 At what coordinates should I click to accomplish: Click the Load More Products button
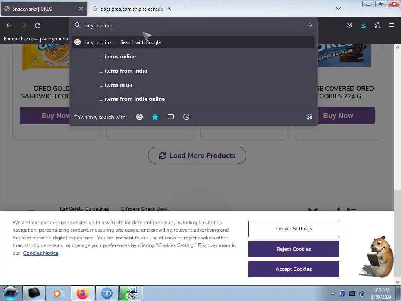197,155
